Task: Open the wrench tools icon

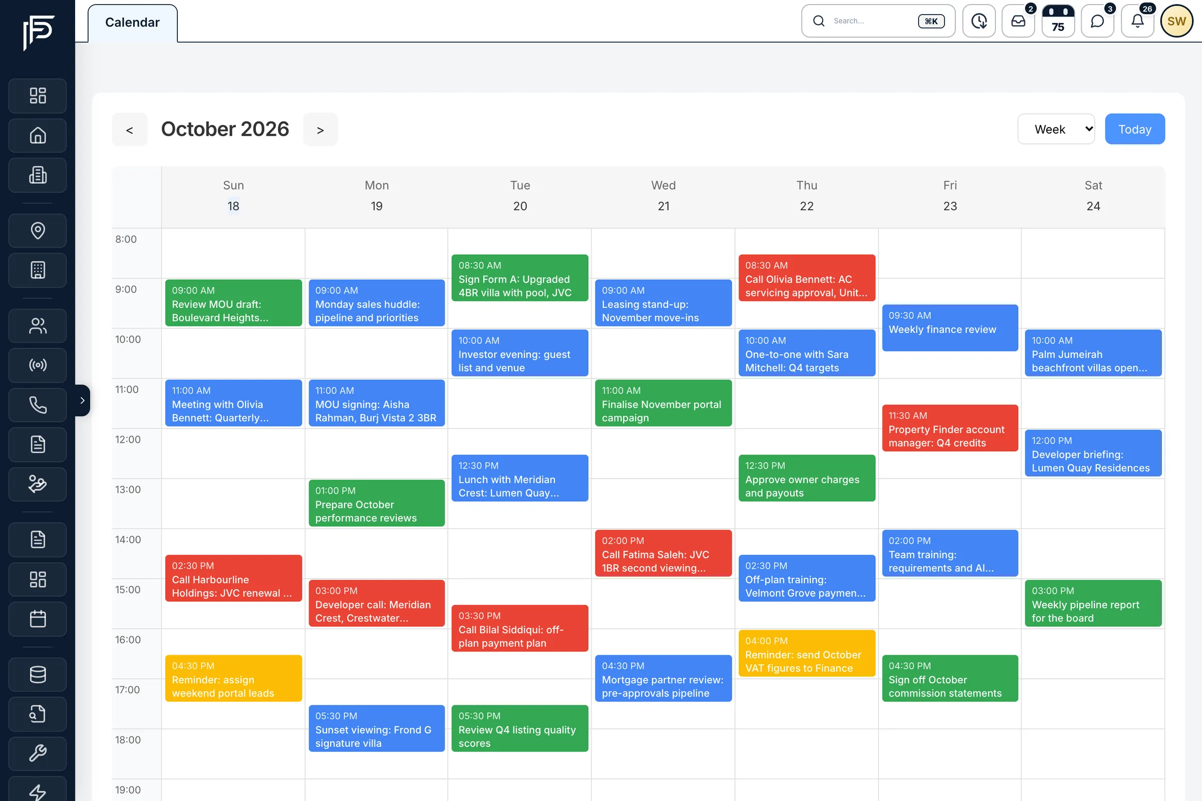Action: pyautogui.click(x=37, y=753)
